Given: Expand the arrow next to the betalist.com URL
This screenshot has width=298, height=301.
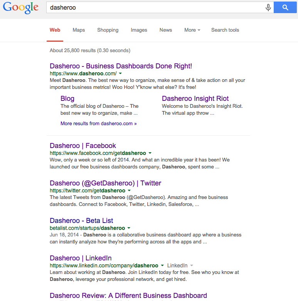Looking at the screenshot, I should pos(129,228).
